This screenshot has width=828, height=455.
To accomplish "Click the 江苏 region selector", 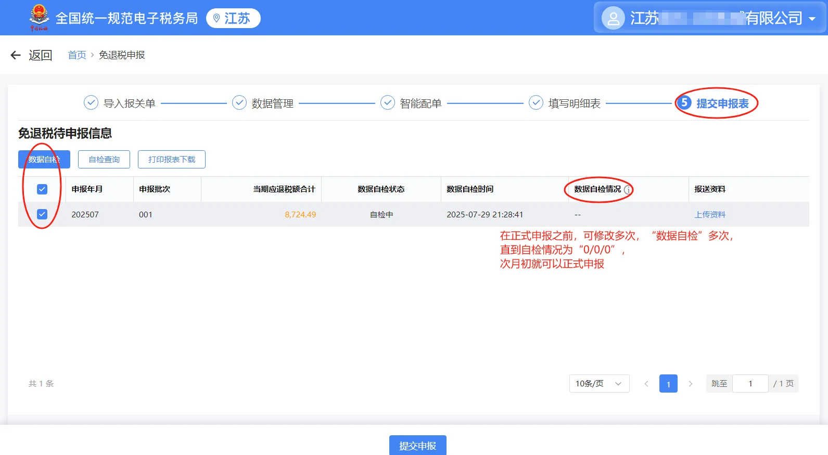I will 233,18.
